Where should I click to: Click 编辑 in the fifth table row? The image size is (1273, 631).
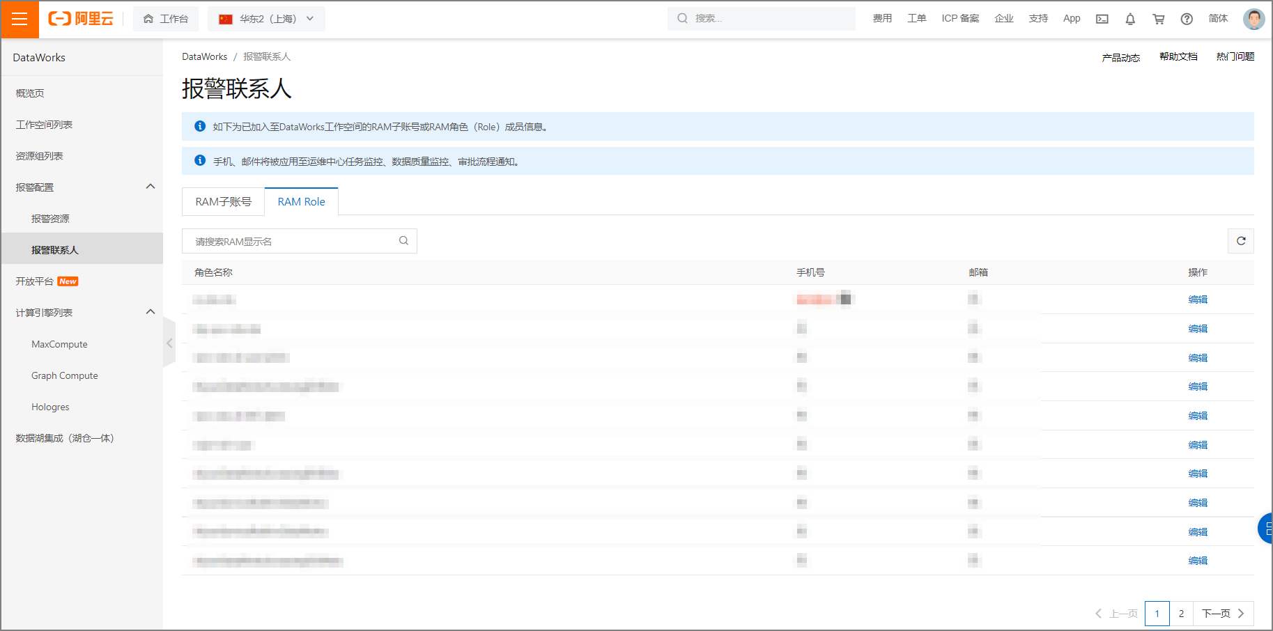(x=1198, y=416)
